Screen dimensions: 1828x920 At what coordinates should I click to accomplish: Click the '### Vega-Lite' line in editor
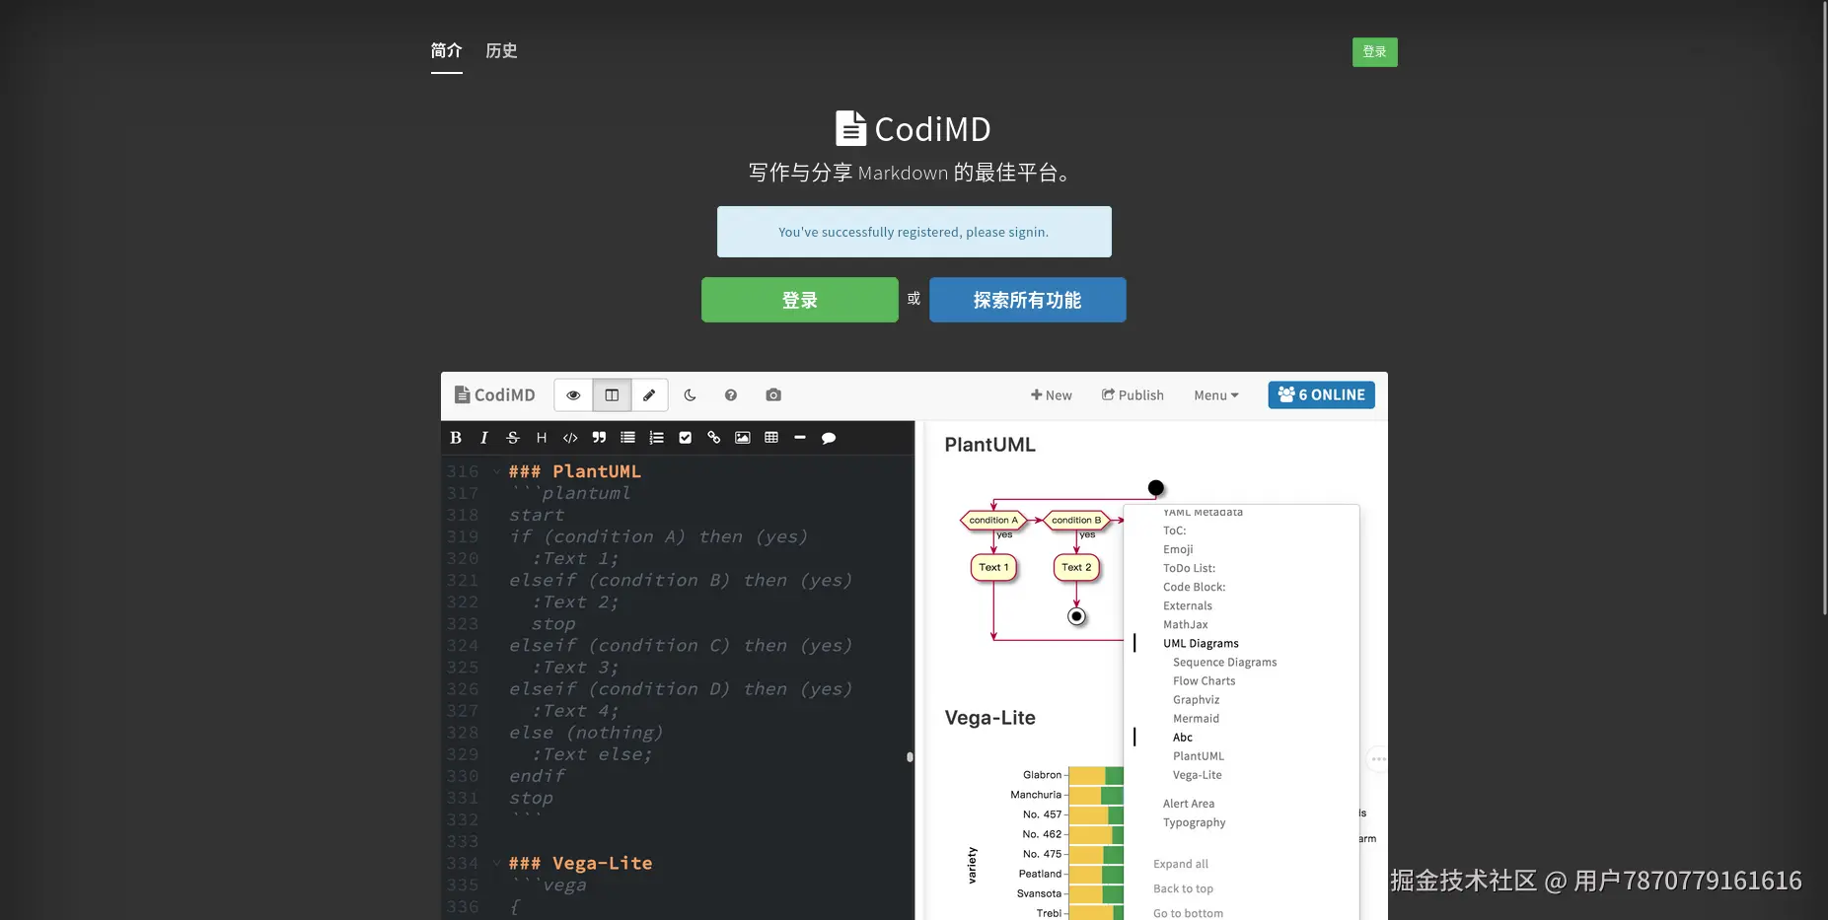(581, 864)
